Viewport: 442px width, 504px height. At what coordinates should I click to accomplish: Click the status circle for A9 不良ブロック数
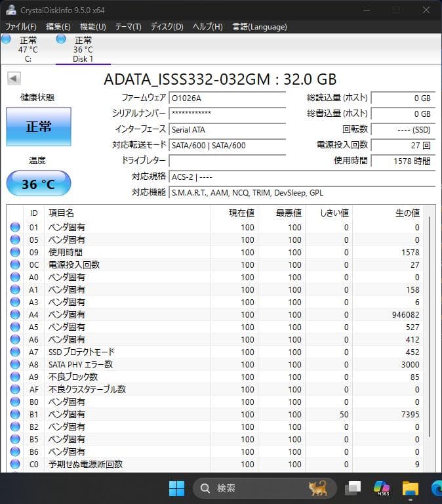15,377
